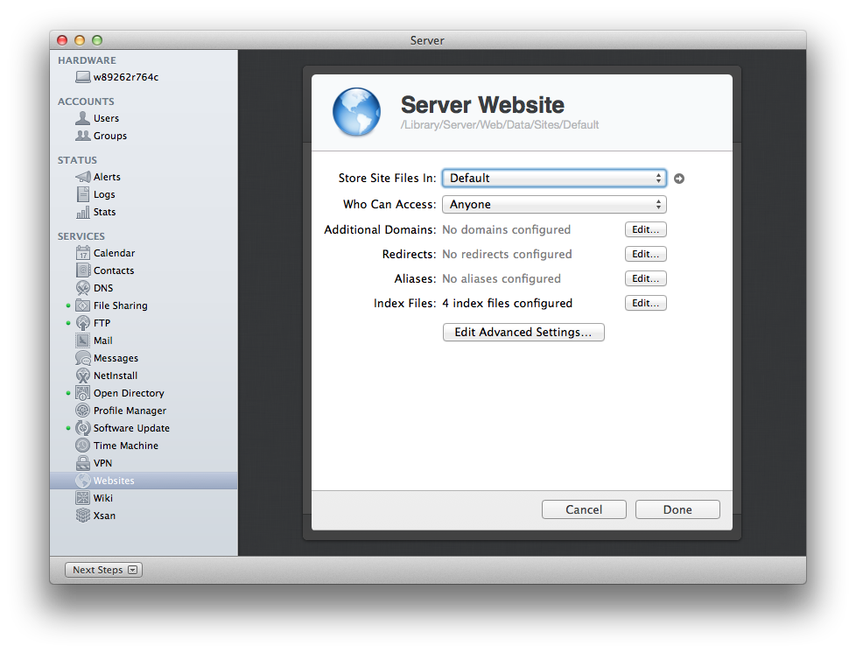Click the '4 index files configured' text
Viewport: 856px width, 653px height.
[x=507, y=304]
